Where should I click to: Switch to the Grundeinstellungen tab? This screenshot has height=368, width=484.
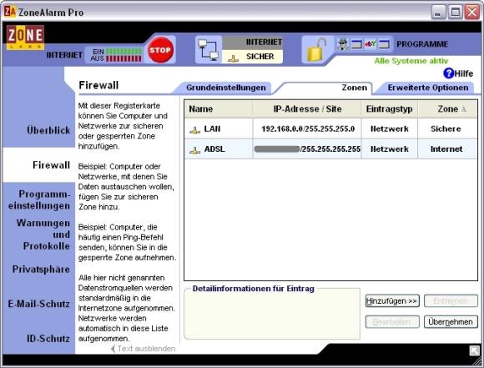225,88
